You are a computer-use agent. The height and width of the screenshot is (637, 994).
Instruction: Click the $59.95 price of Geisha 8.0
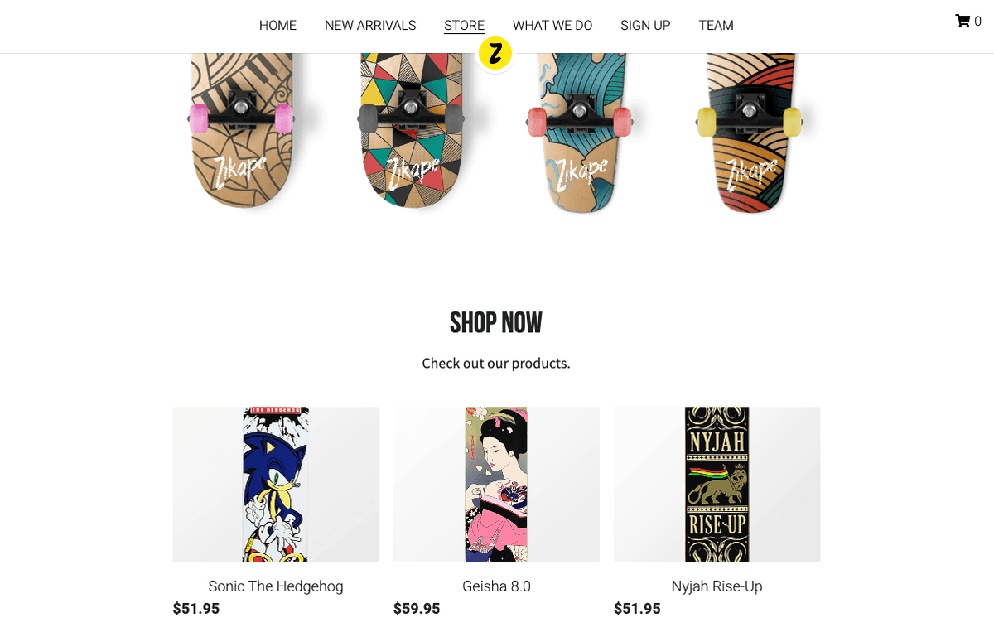tap(417, 609)
